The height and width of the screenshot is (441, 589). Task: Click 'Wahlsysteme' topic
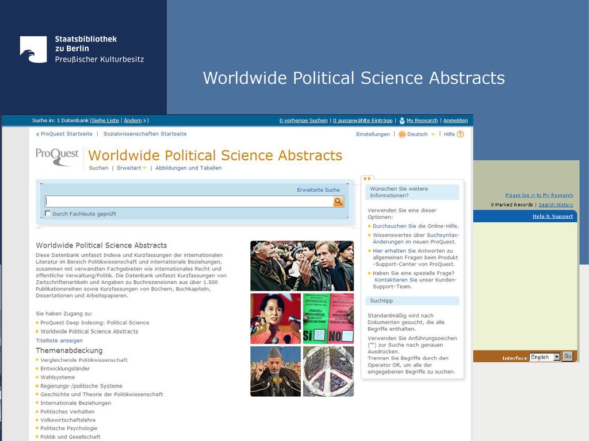[x=58, y=377]
